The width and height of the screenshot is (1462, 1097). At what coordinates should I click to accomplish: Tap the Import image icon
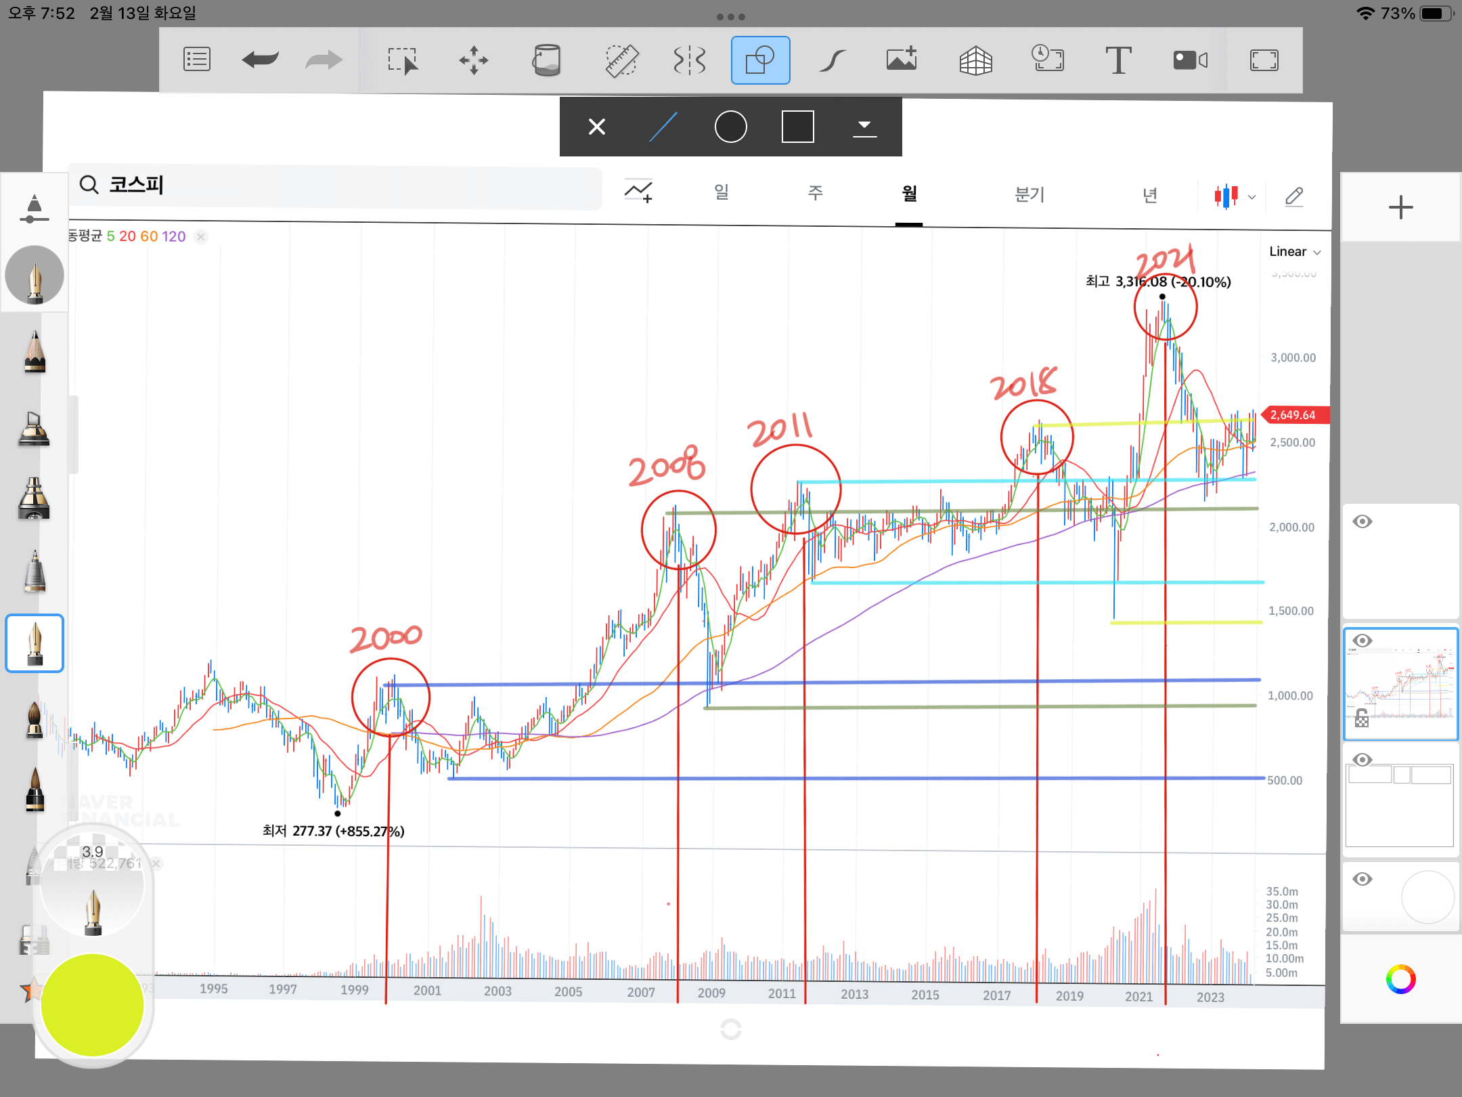(902, 60)
